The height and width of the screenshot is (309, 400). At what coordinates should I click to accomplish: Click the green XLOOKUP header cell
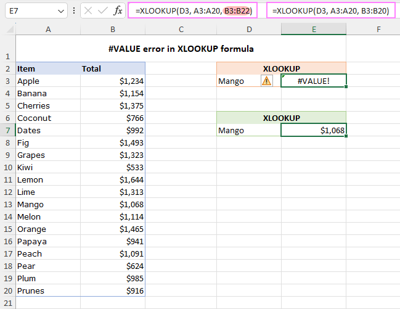pyautogui.click(x=281, y=118)
